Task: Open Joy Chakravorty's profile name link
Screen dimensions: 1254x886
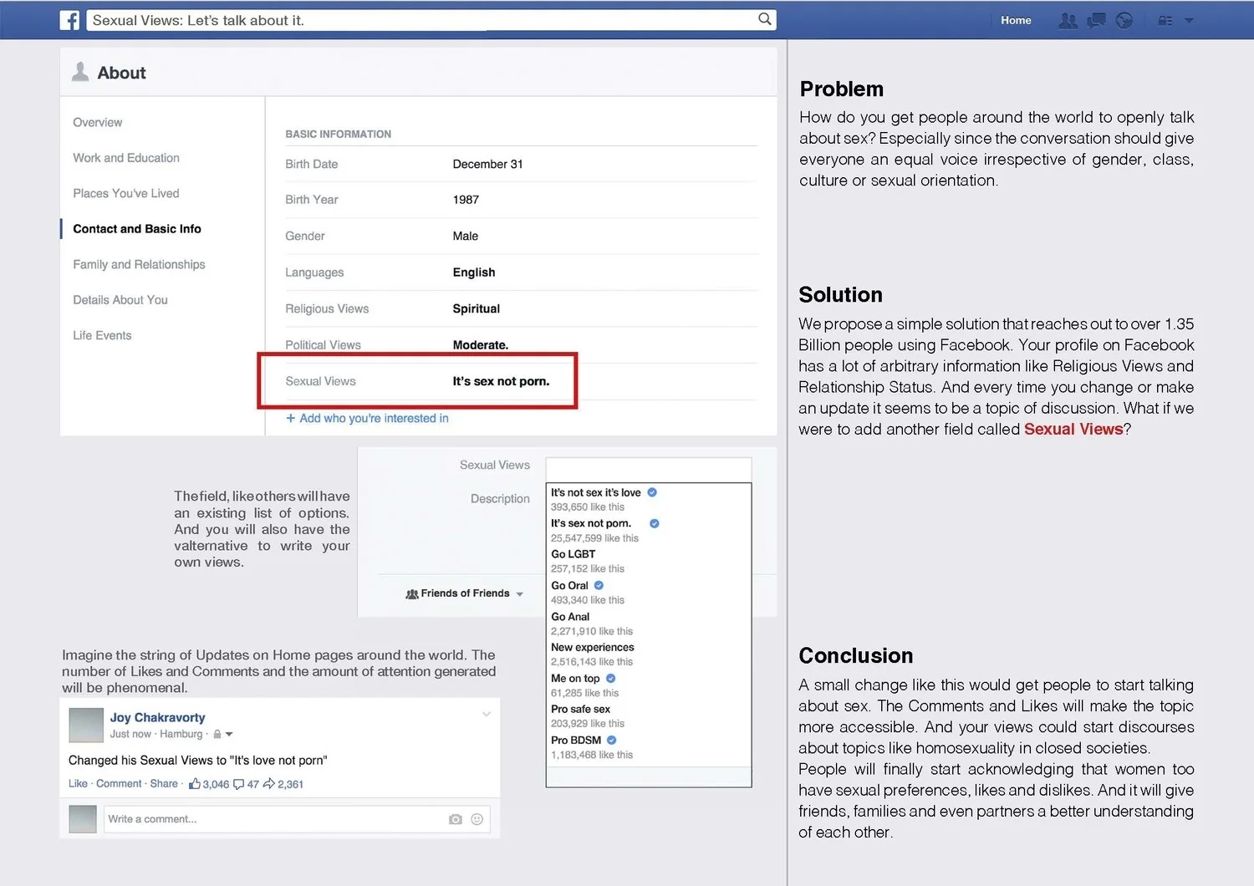Action: click(x=157, y=717)
